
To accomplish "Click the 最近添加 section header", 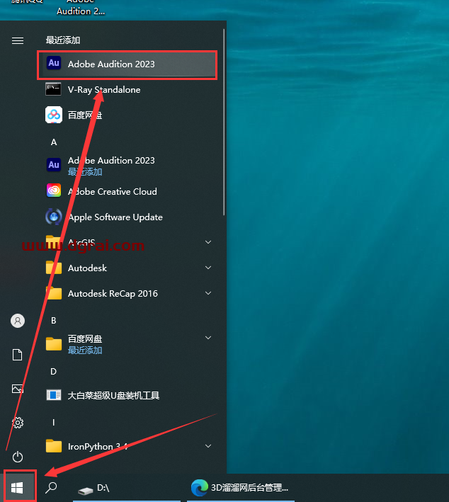I will click(x=63, y=40).
